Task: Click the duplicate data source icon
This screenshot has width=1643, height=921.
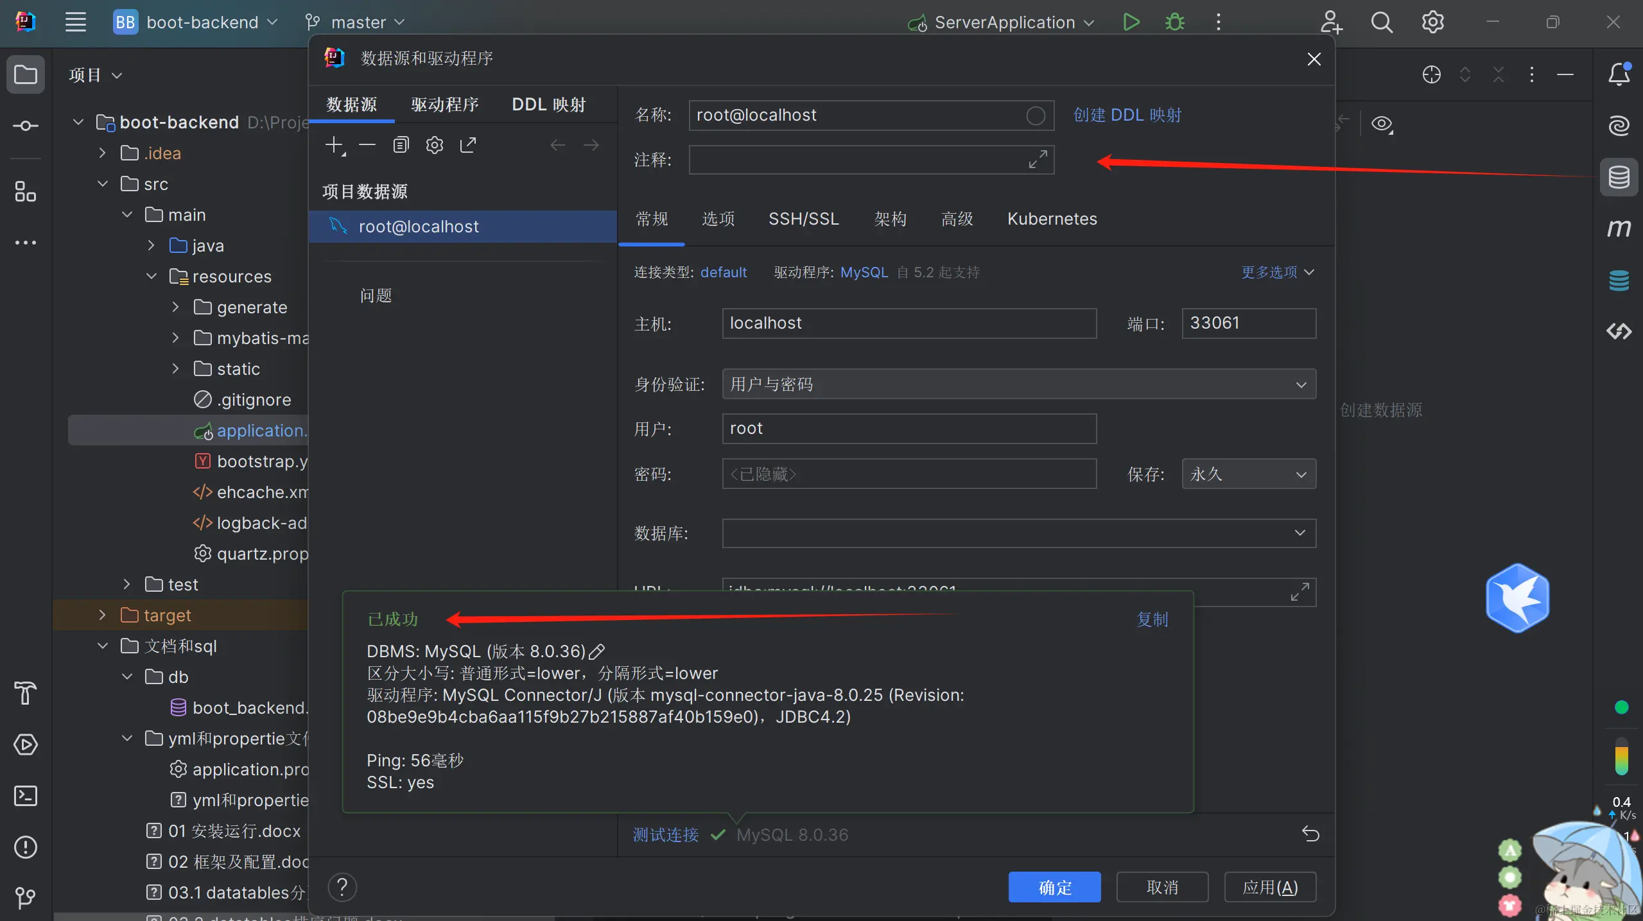Action: pos(401,145)
